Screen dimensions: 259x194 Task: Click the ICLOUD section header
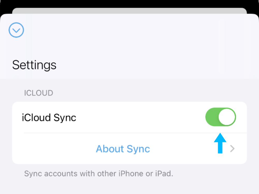click(x=39, y=93)
